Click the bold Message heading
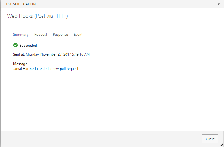The image size is (224, 147). click(x=20, y=64)
